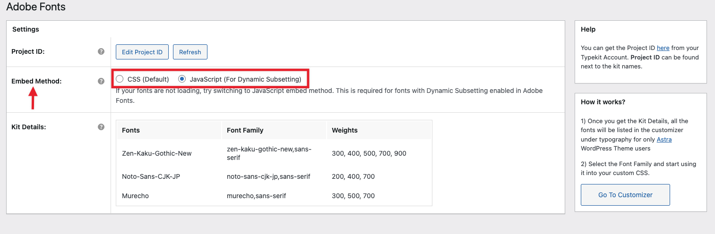Click the noto-sans-cjk-jp,sans-serif family cell
The image size is (715, 234).
[x=268, y=176]
